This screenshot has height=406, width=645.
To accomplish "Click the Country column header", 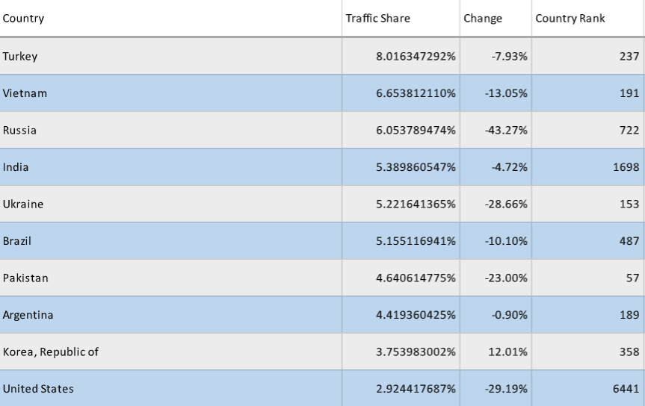I will click(23, 19).
